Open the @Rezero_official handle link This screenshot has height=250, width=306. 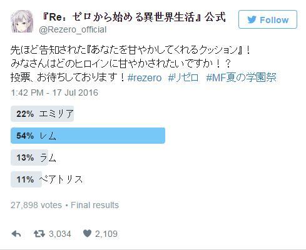click(x=73, y=29)
